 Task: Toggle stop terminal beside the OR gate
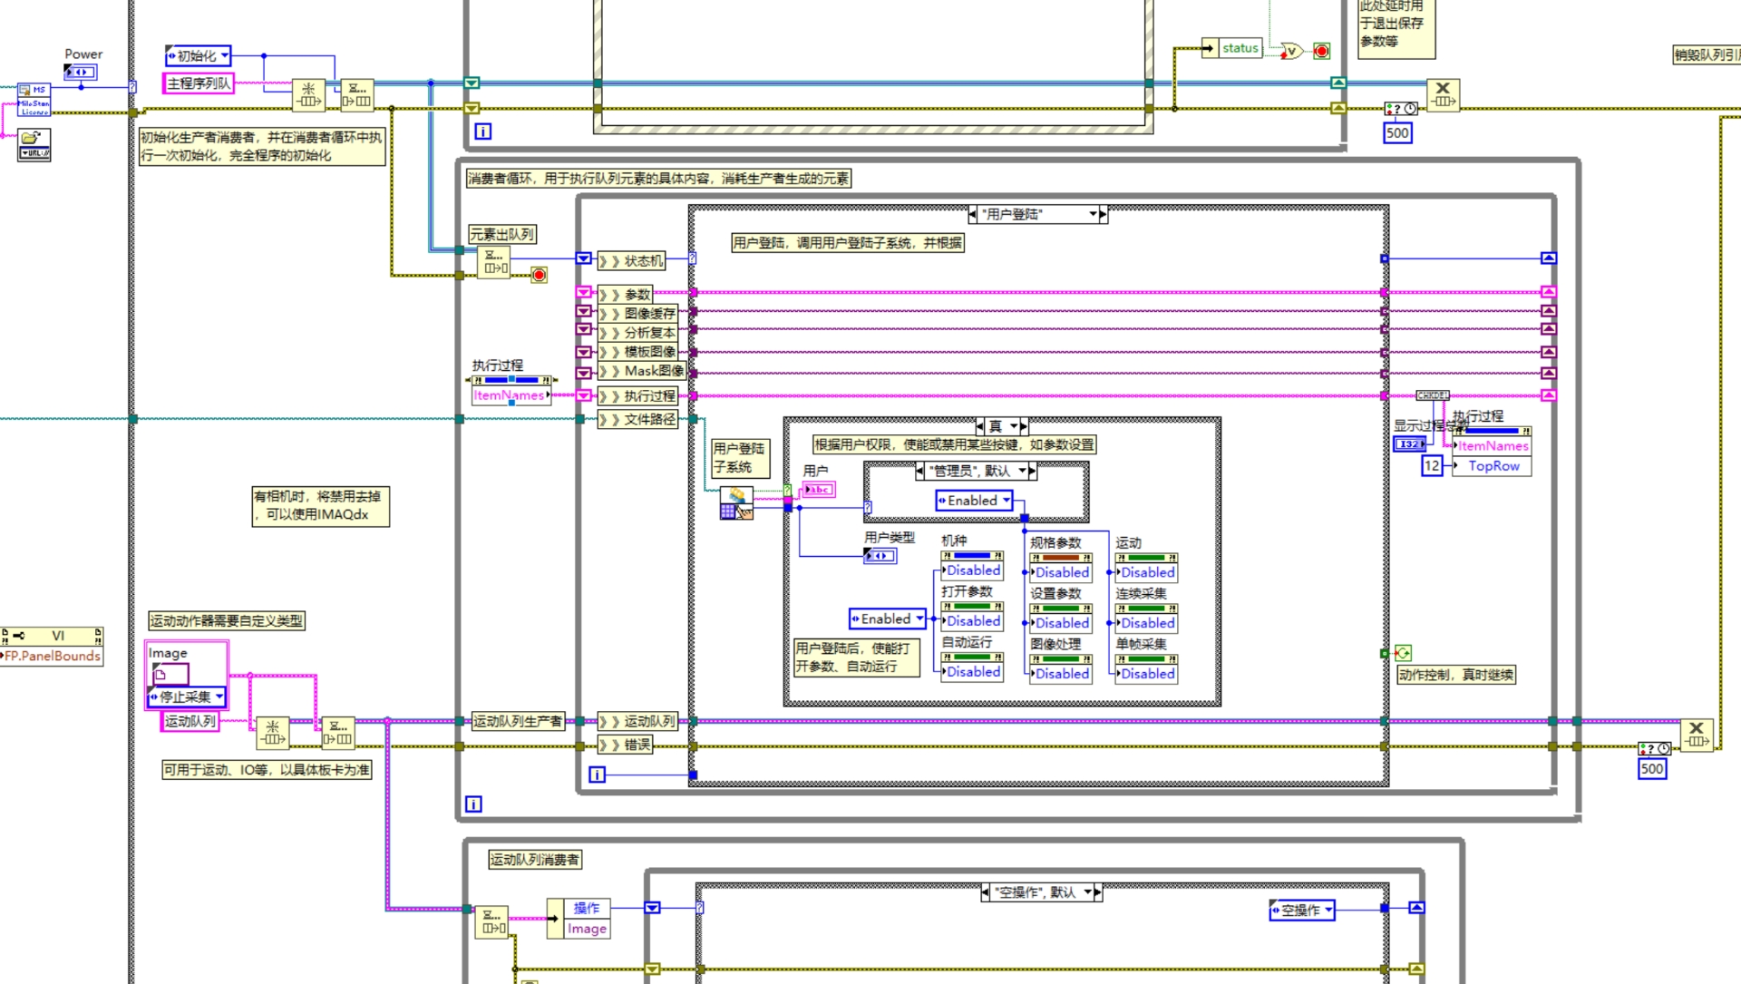[1321, 51]
